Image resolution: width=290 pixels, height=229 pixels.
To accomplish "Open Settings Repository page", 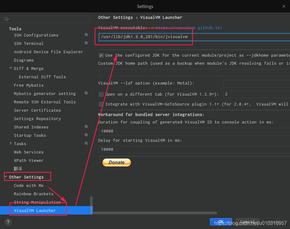I will [37, 119].
